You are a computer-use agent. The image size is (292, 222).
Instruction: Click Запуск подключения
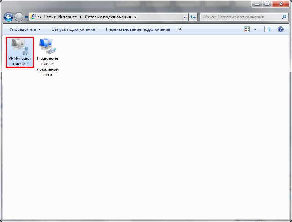click(x=73, y=29)
